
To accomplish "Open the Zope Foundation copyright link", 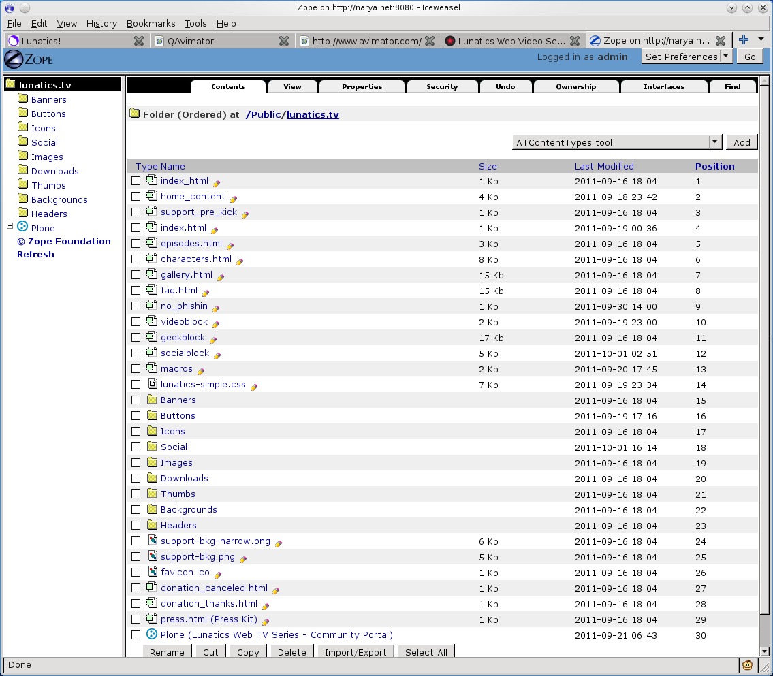I will (x=63, y=241).
